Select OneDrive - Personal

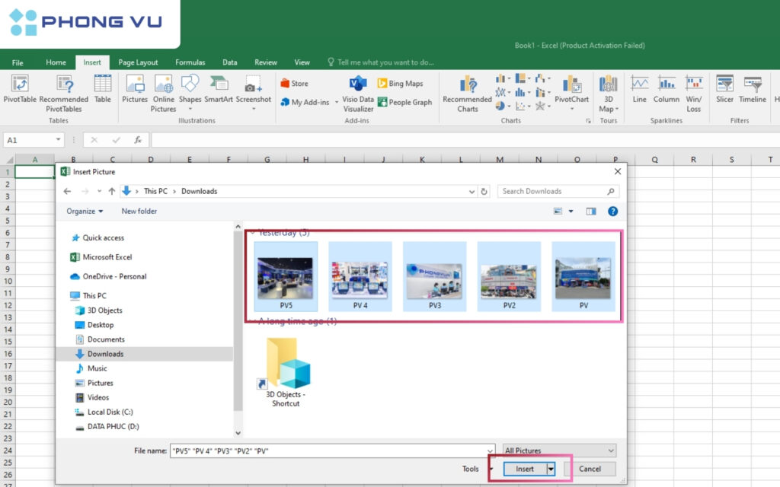click(x=108, y=276)
